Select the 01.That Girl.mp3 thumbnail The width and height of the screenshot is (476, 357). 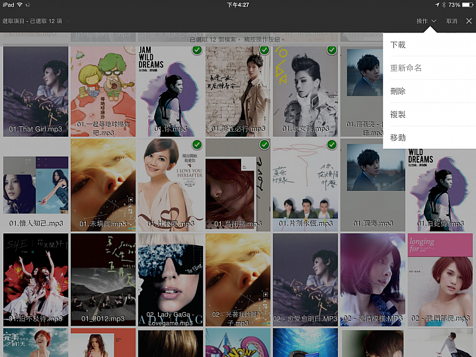click(x=36, y=91)
